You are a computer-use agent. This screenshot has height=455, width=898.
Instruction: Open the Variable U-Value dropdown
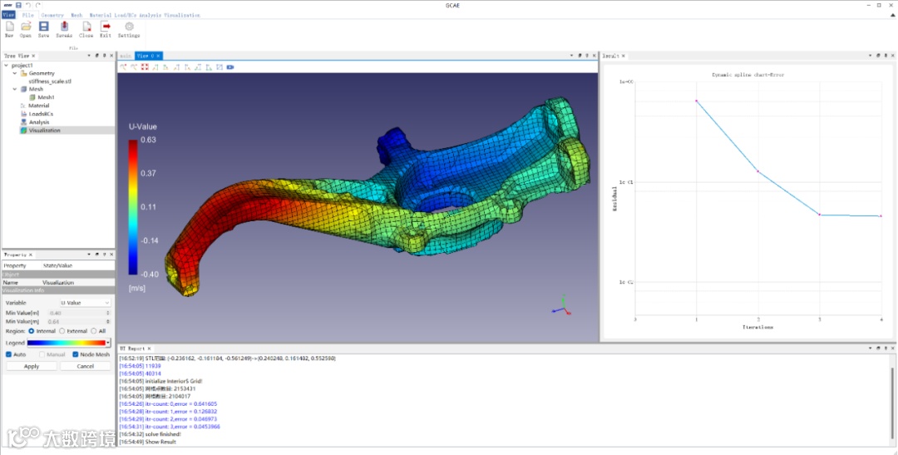pyautogui.click(x=86, y=303)
